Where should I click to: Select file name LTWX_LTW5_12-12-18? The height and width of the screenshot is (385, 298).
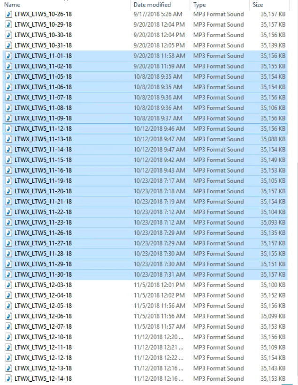click(43, 358)
